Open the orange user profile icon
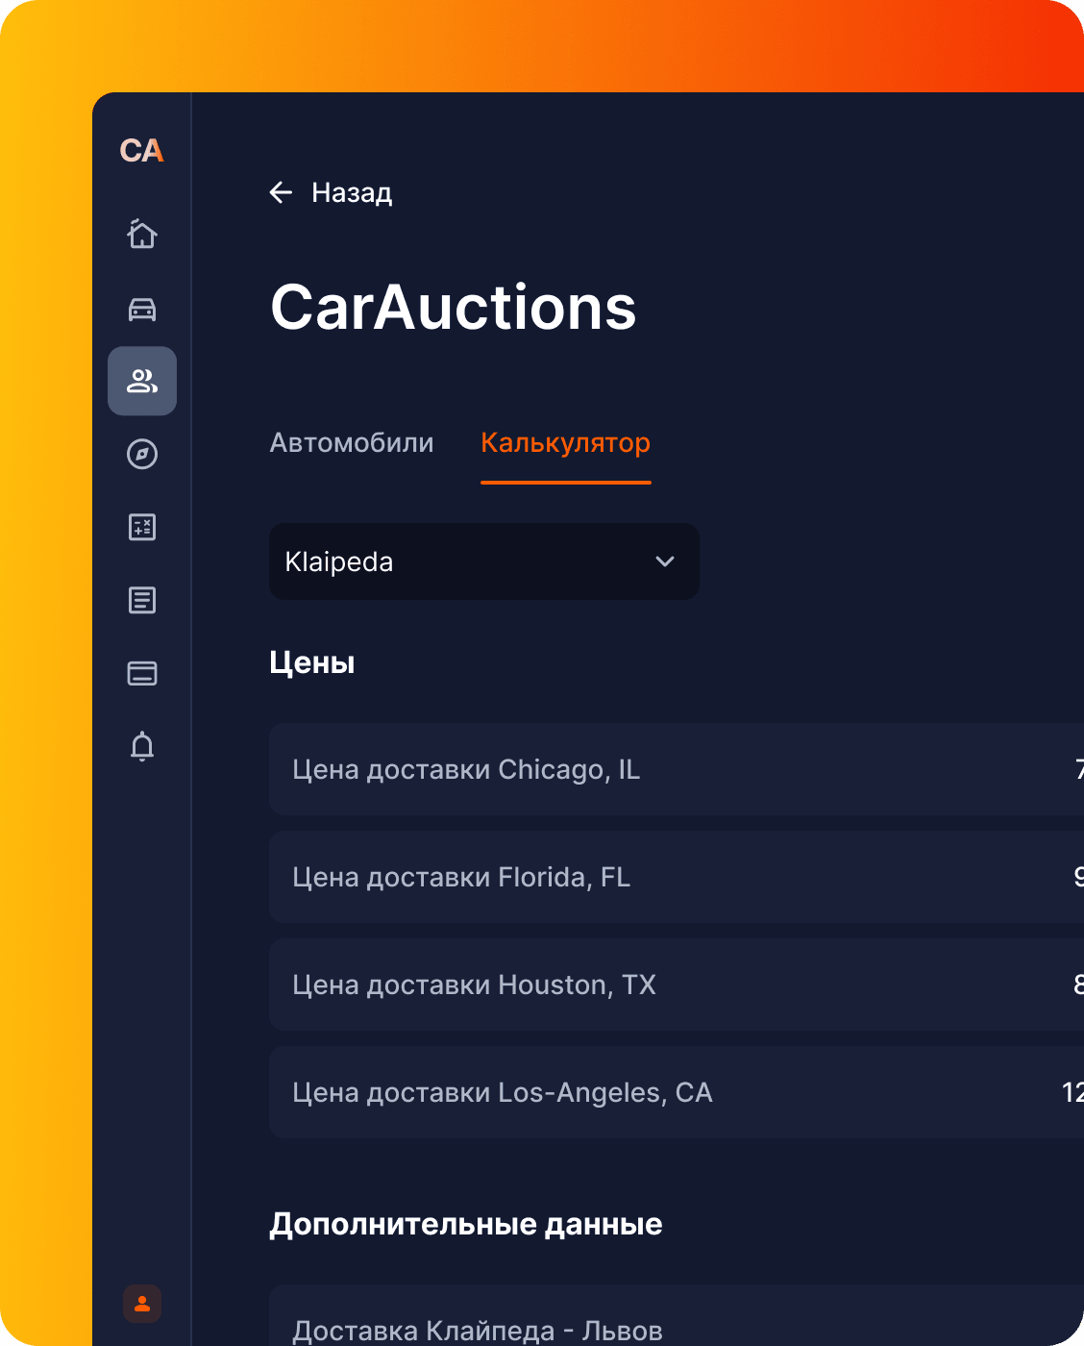The height and width of the screenshot is (1346, 1084). 142,1304
